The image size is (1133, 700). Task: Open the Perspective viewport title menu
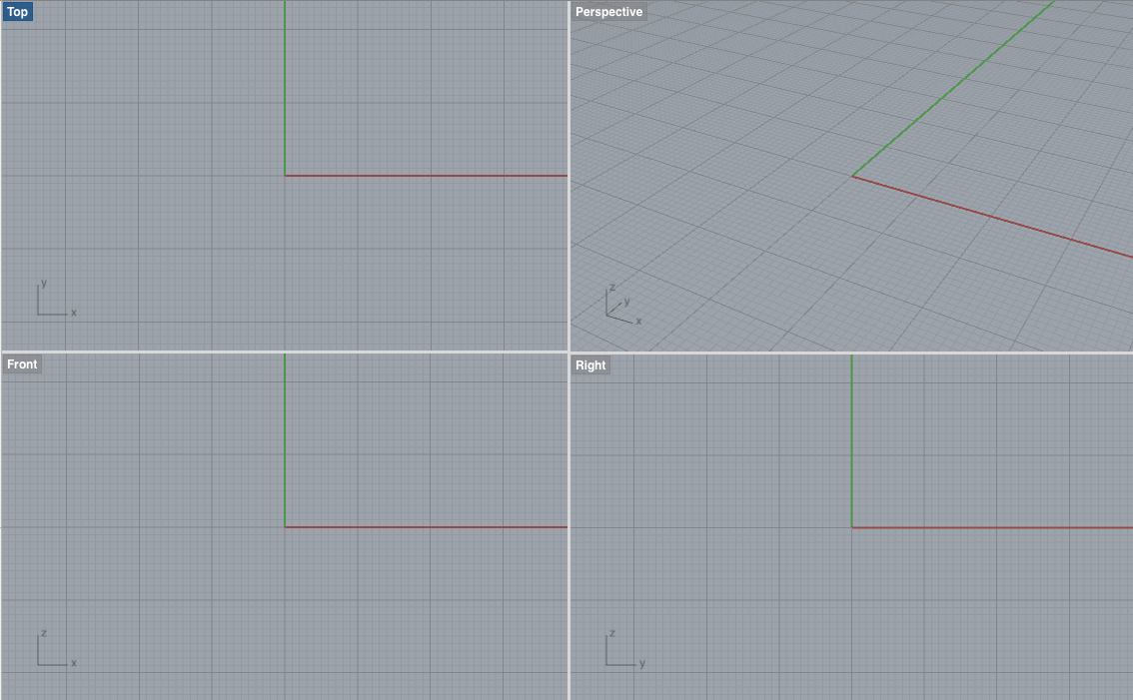[608, 12]
